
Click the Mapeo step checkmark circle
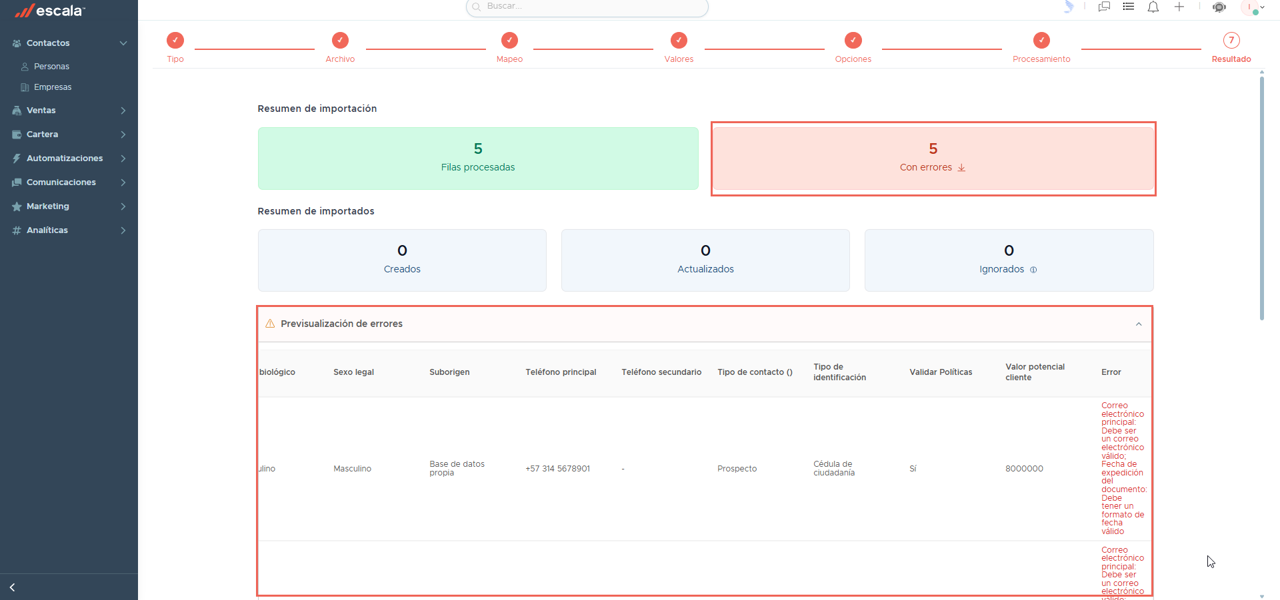509,40
